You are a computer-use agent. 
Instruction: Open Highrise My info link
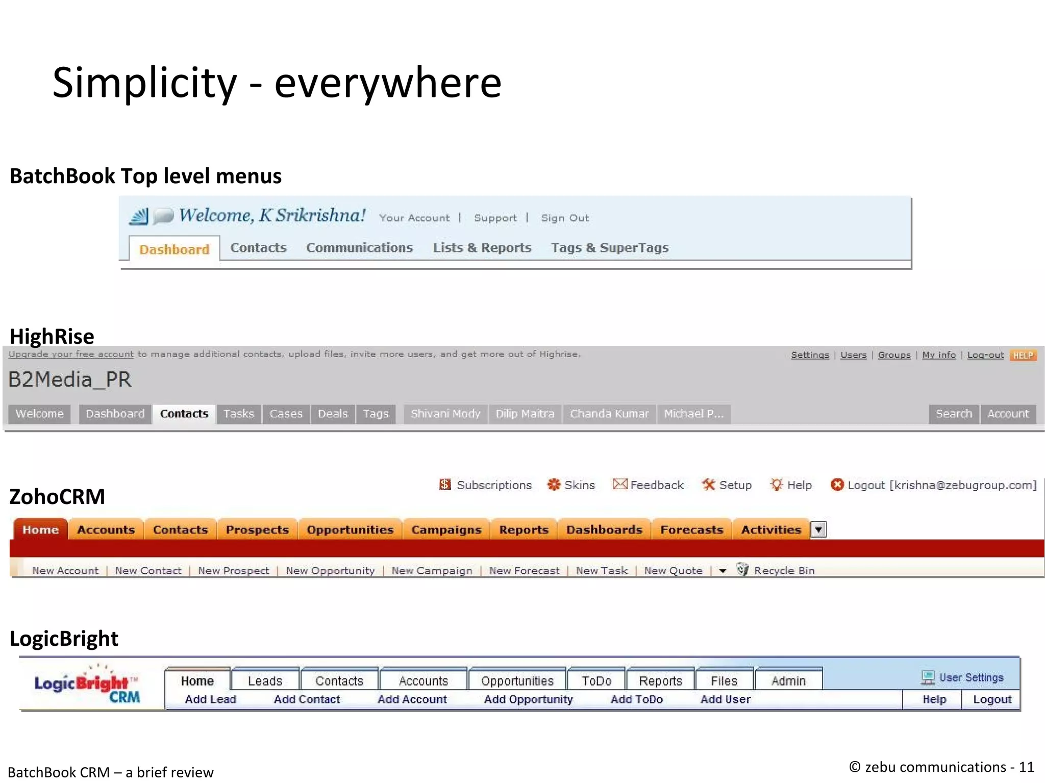coord(939,355)
